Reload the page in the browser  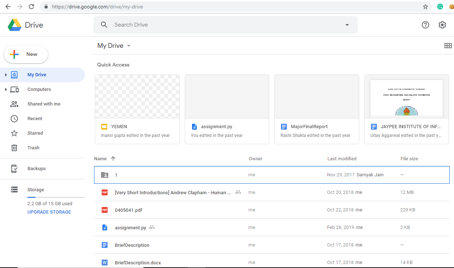(x=31, y=7)
